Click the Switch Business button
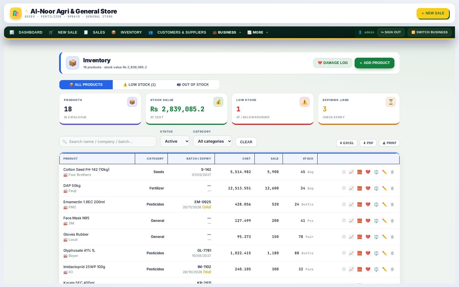This screenshot has width=459, height=287. [x=429, y=32]
